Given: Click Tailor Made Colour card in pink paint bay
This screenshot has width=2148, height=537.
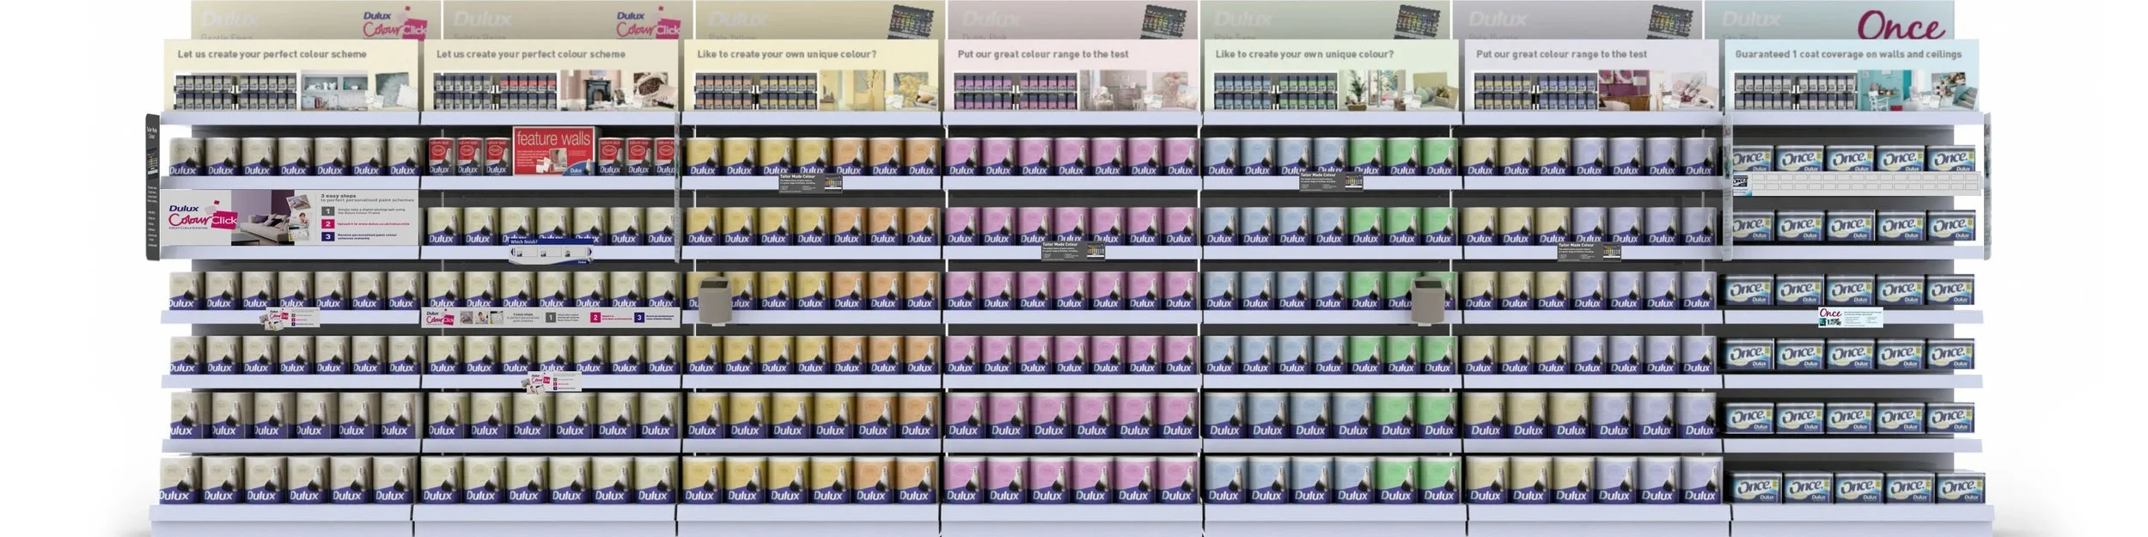Looking at the screenshot, I should (1072, 250).
